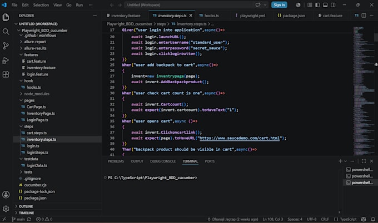This screenshot has height=223, width=378.
Task: Create a new terminal with plus icon
Action: click(x=340, y=161)
